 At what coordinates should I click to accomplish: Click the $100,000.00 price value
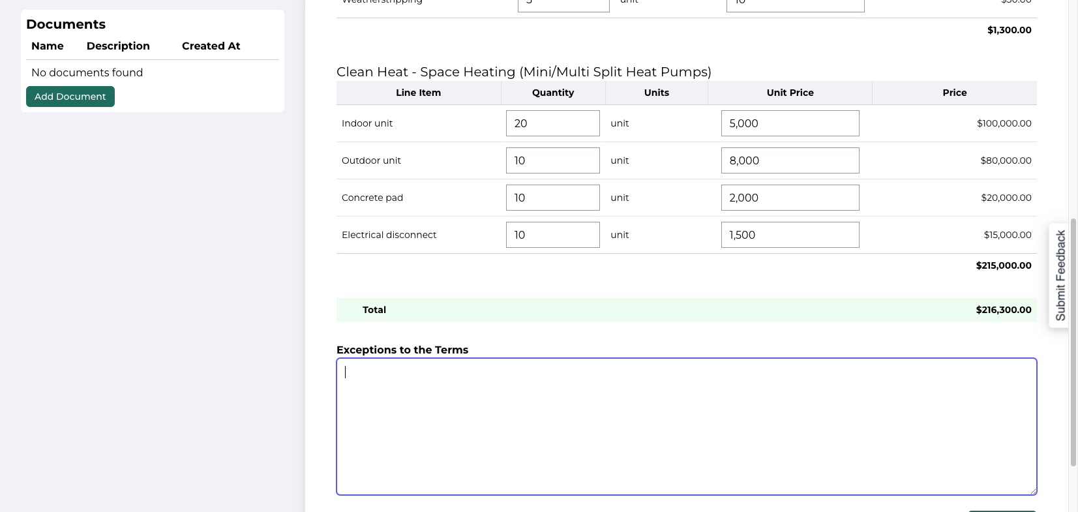[1004, 123]
